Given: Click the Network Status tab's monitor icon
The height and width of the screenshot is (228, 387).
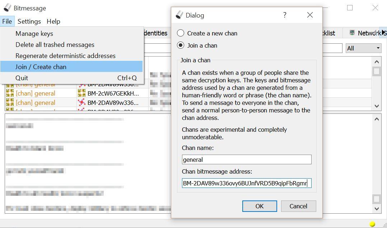Looking at the screenshot, I should [352, 33].
